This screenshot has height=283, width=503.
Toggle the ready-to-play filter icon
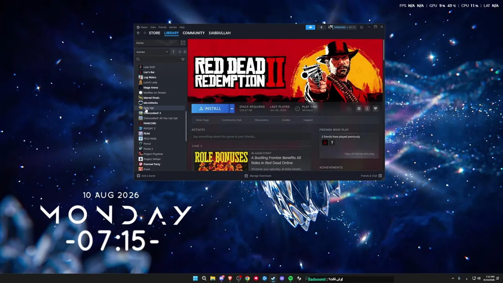(185, 52)
